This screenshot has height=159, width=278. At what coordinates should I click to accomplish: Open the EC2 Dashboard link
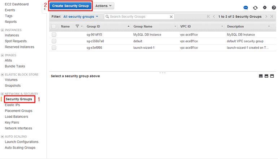click(17, 4)
